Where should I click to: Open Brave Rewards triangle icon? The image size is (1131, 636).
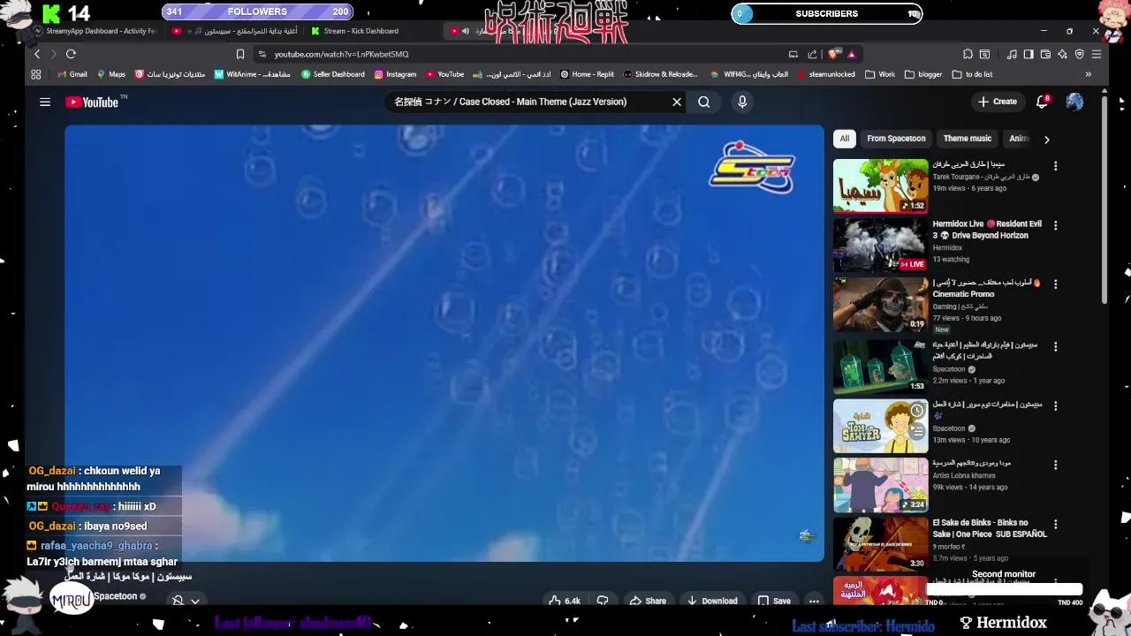[x=851, y=54]
